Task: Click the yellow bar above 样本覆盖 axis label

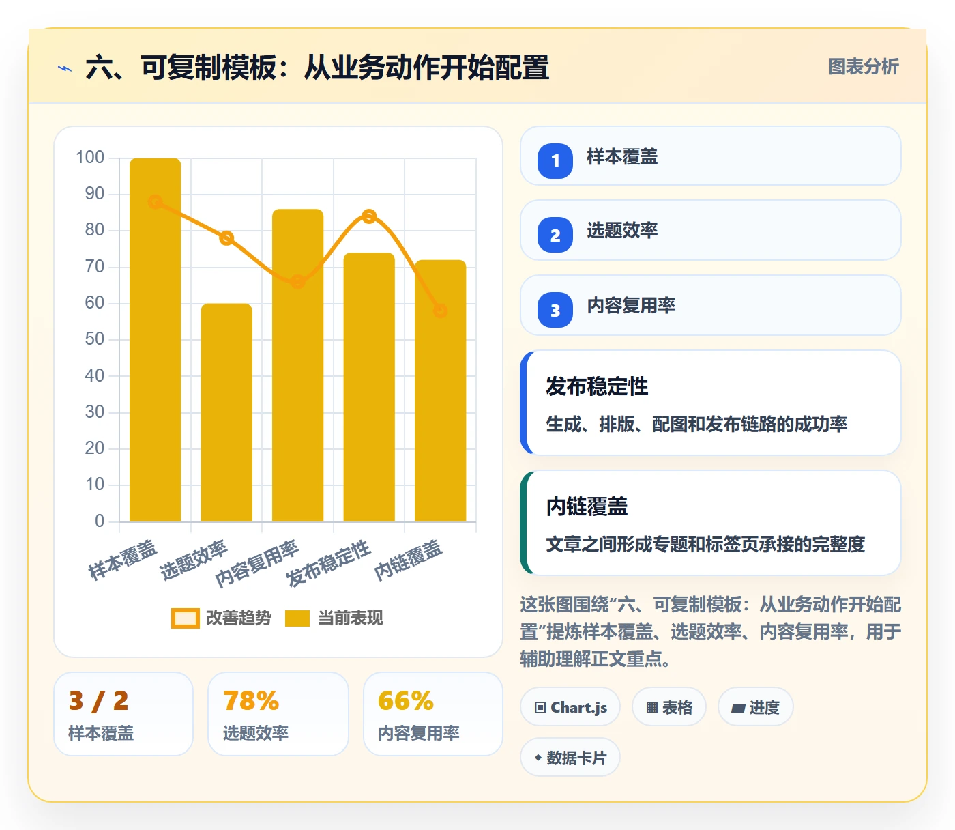Action: (x=156, y=340)
